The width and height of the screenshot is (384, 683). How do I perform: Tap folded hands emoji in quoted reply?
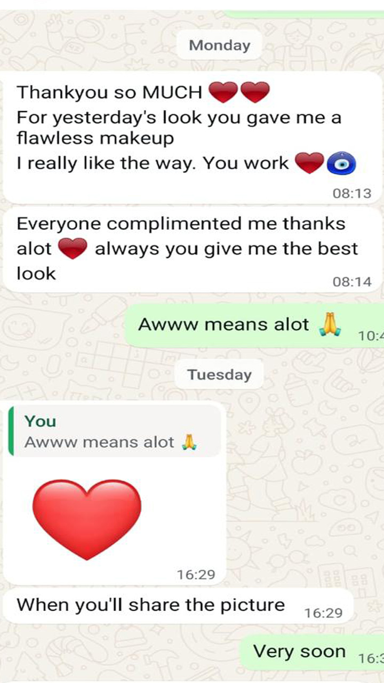(x=189, y=442)
